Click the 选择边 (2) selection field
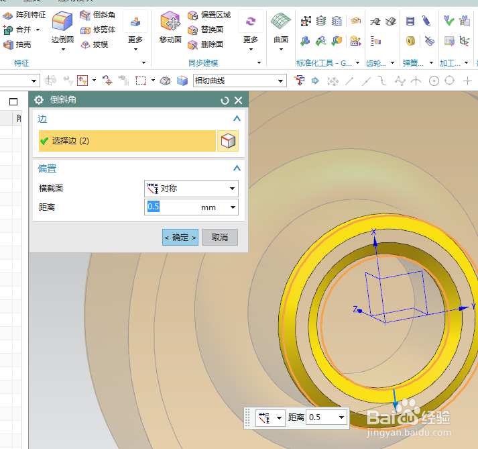Viewport: 478px width, 449px height. pyautogui.click(x=127, y=141)
